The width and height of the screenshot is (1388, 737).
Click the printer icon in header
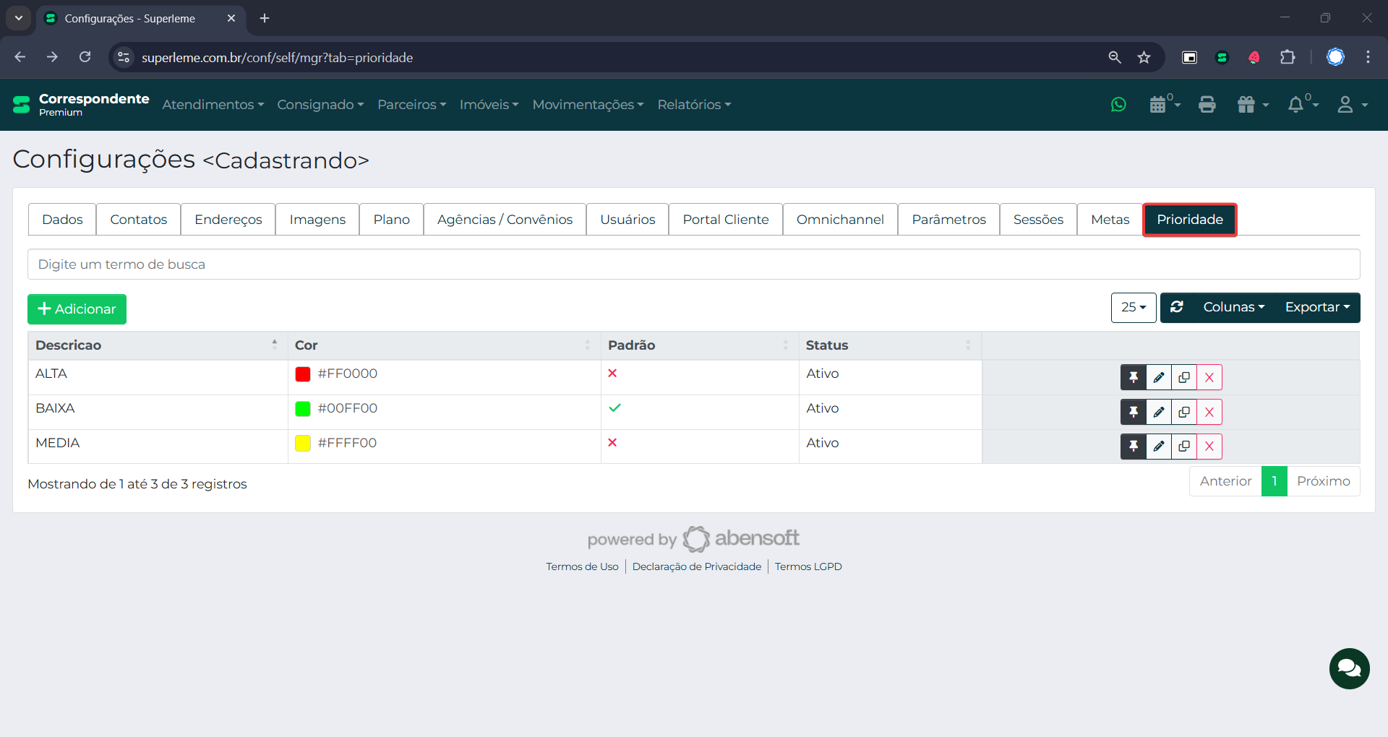(x=1207, y=105)
